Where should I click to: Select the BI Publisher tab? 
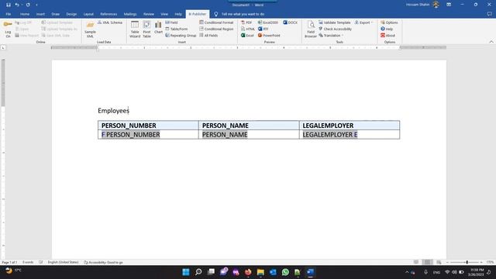[198, 14]
